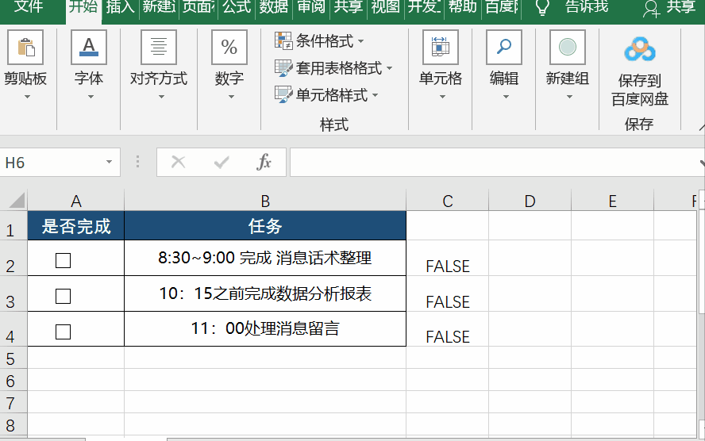This screenshot has height=441, width=705.
Task: Select cell 8:30~9:00 完成 消息话术整理
Action: pos(265,258)
